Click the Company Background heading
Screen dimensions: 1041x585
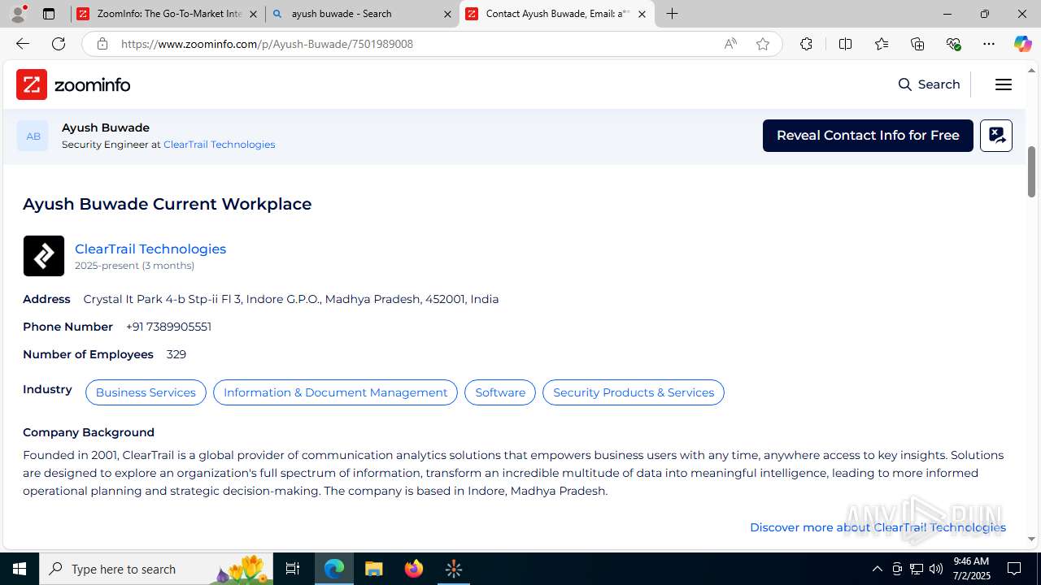89,432
